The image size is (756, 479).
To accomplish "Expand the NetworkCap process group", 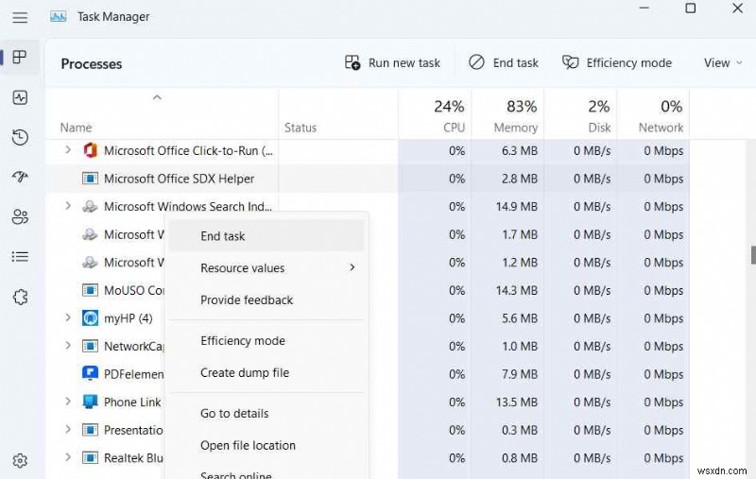I will tap(68, 346).
